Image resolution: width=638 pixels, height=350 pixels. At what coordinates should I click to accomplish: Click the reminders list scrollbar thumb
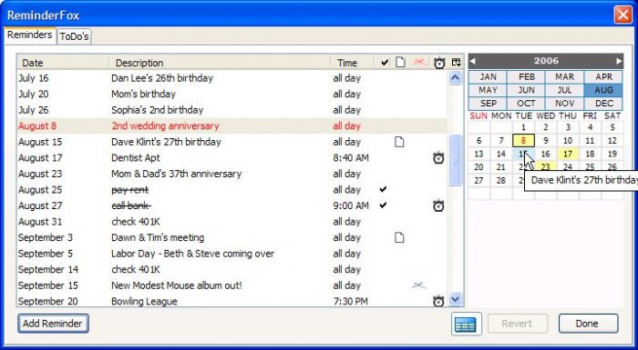(455, 160)
